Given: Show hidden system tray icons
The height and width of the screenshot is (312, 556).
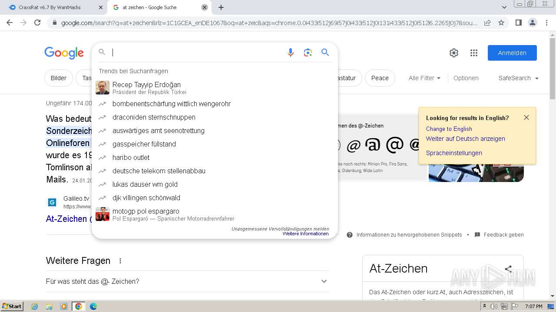Looking at the screenshot, I should [x=484, y=306].
